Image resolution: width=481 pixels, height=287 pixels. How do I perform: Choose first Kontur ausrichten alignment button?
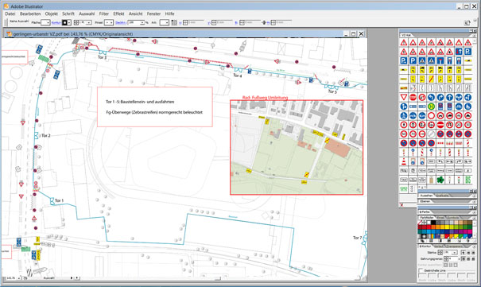[445, 265]
